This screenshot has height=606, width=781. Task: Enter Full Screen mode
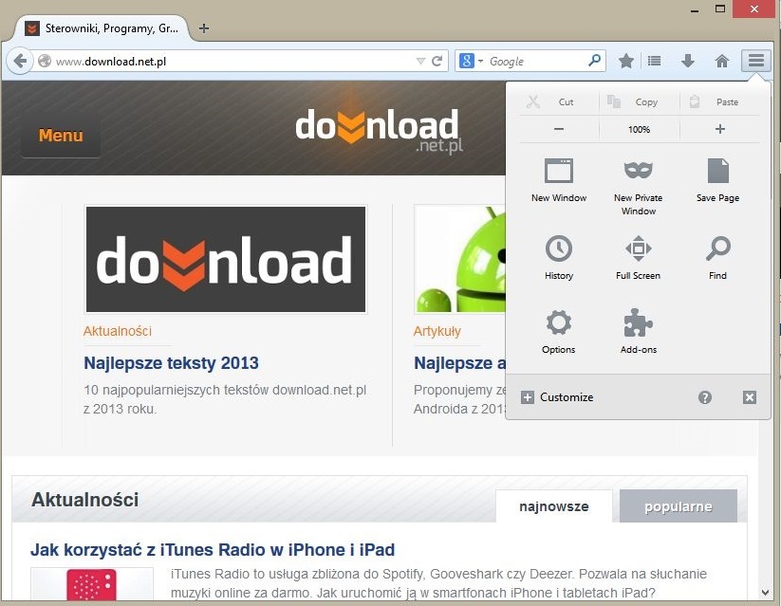638,258
